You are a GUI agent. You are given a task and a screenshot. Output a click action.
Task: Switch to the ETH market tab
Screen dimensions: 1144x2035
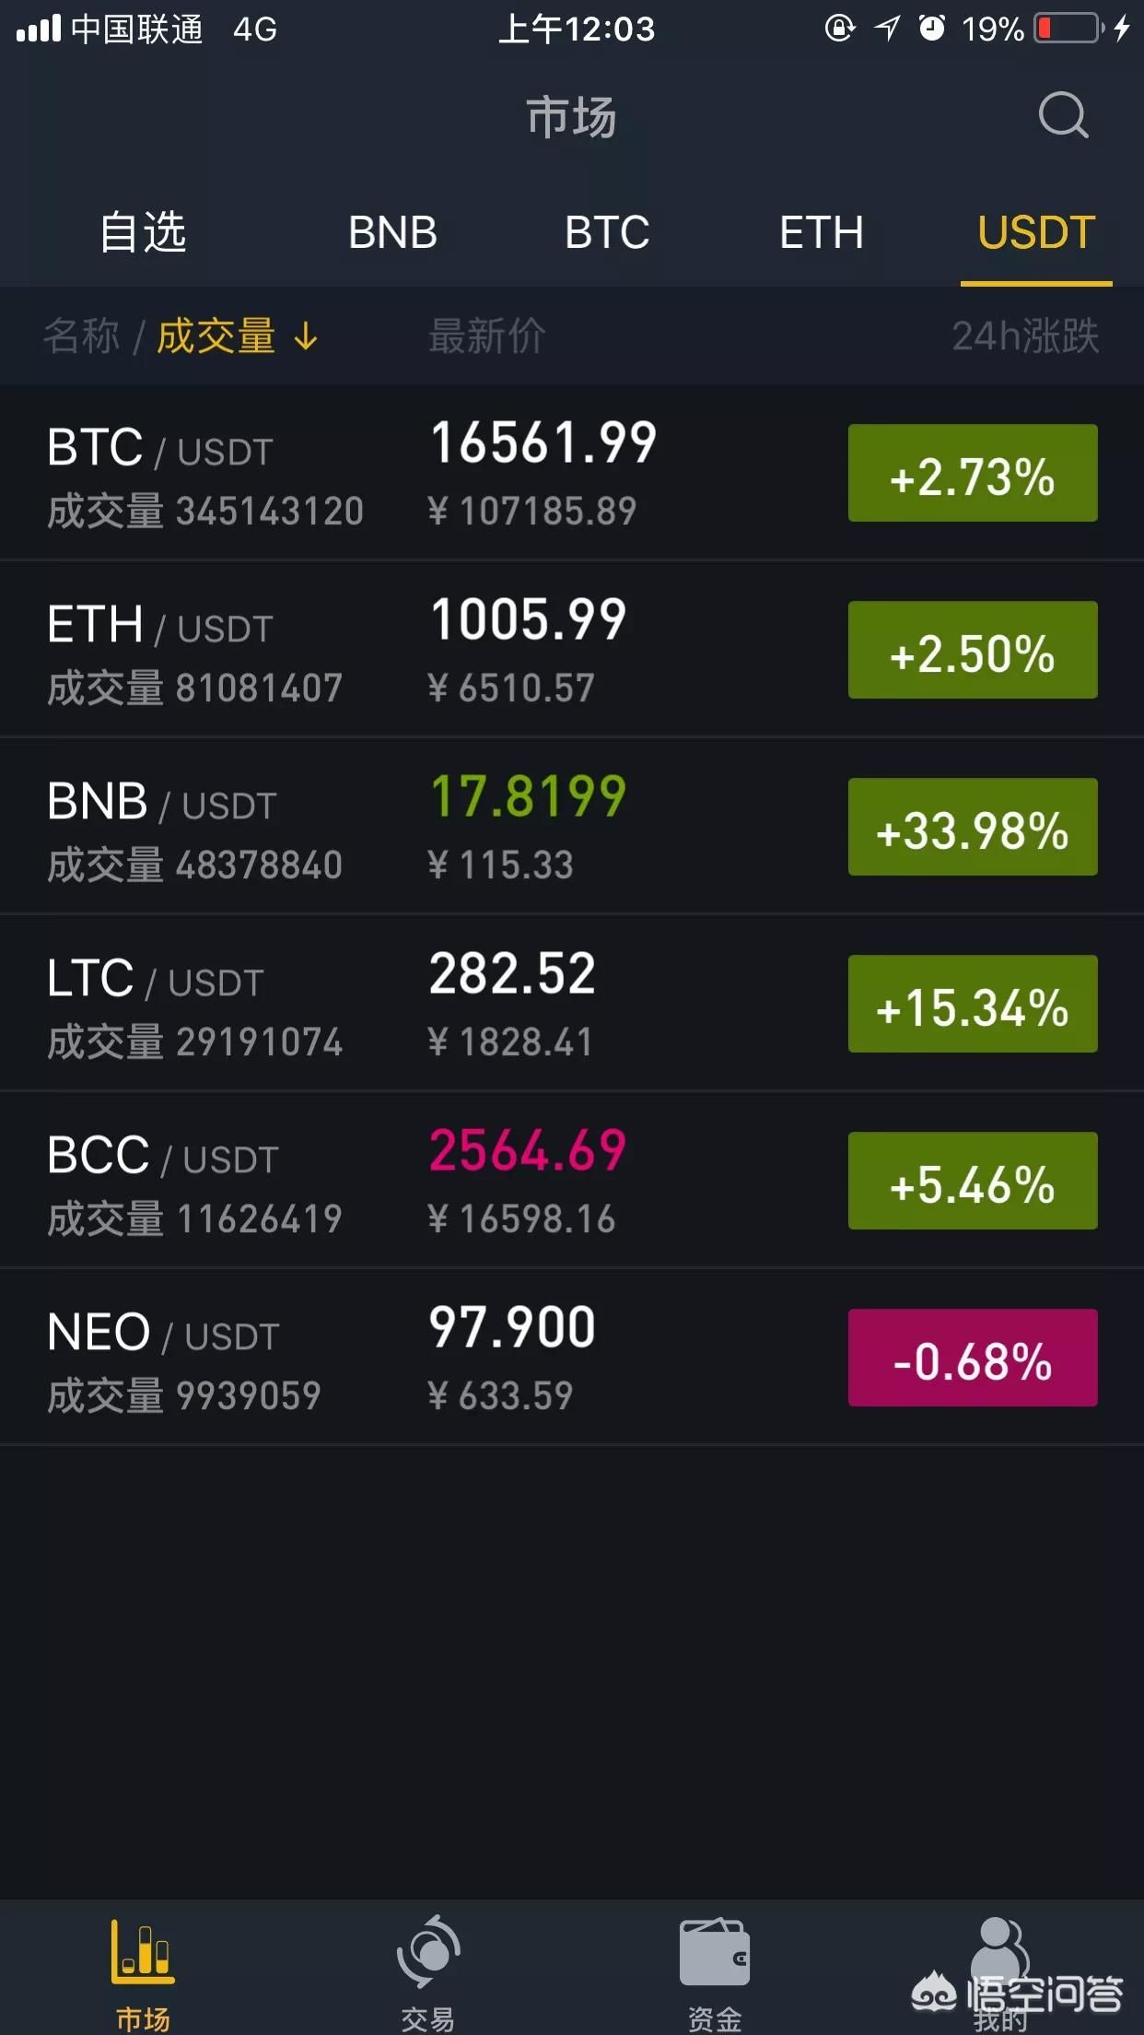click(x=822, y=232)
